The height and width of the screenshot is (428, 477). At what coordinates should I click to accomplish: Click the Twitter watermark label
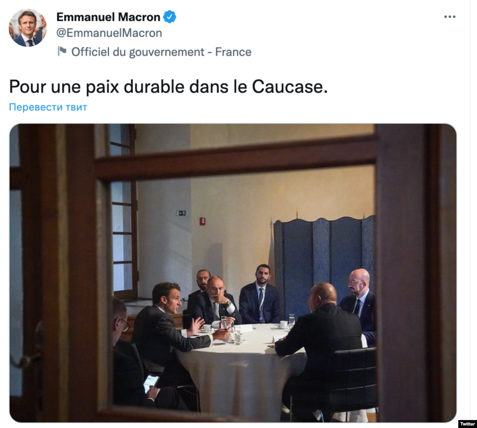(x=467, y=424)
